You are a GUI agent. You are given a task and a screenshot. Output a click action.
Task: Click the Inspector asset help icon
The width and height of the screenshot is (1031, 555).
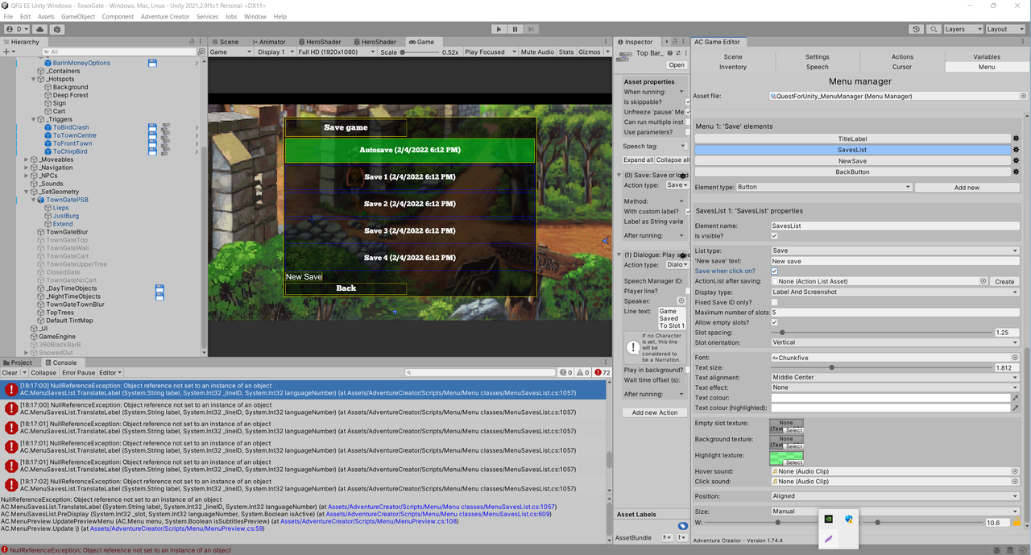pos(670,52)
